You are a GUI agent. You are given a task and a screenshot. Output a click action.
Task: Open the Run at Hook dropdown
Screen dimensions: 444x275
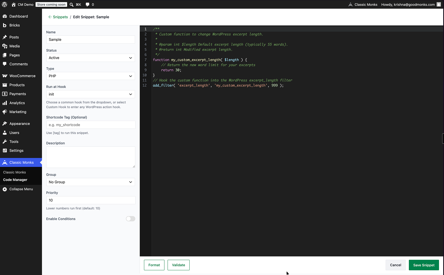pyautogui.click(x=90, y=94)
